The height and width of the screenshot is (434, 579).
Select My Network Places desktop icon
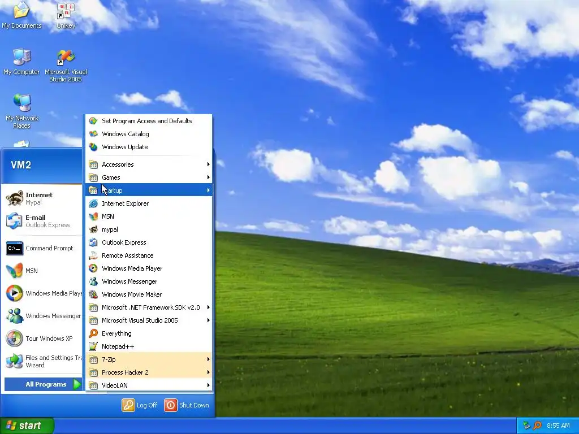coord(21,103)
